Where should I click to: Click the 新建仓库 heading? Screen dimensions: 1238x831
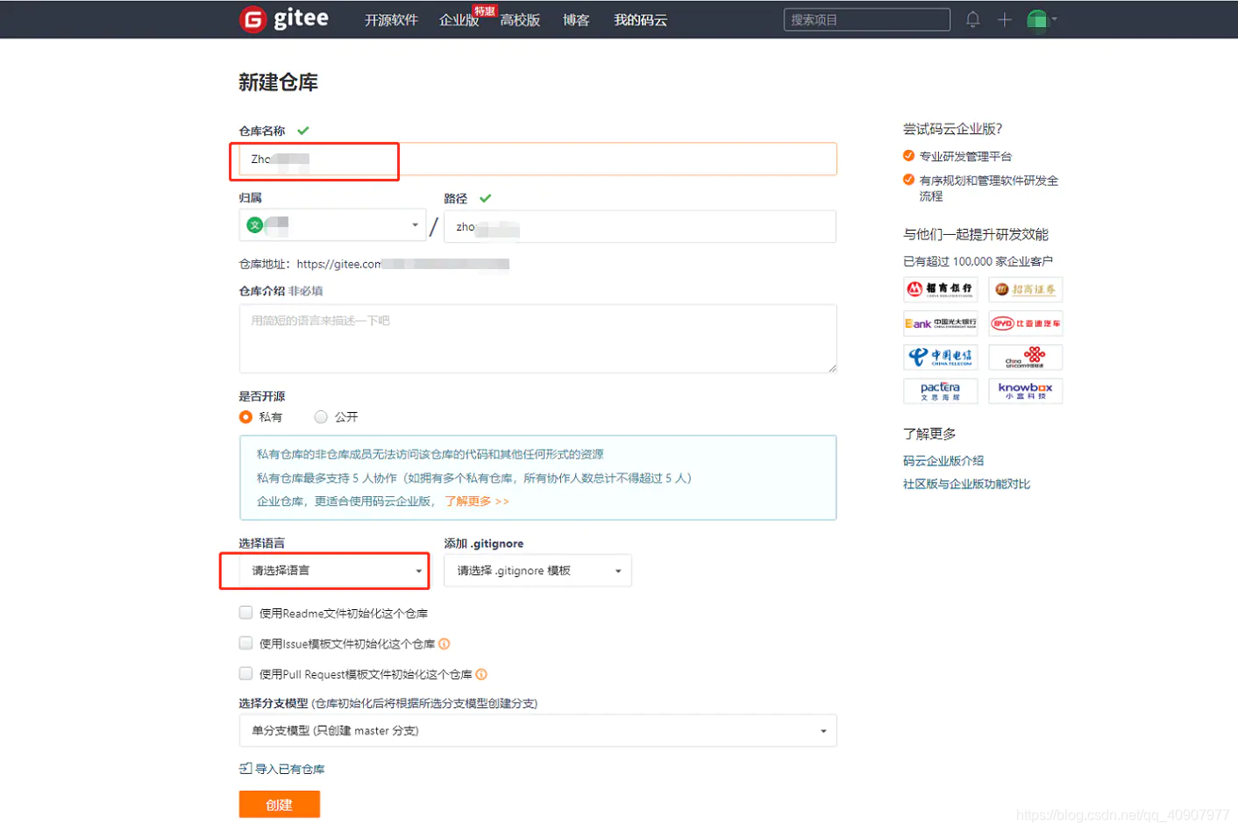(279, 82)
